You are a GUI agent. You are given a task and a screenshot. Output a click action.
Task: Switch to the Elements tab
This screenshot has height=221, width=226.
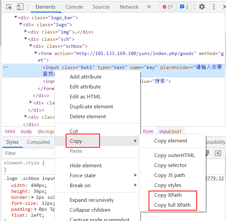pyautogui.click(x=45, y=7)
